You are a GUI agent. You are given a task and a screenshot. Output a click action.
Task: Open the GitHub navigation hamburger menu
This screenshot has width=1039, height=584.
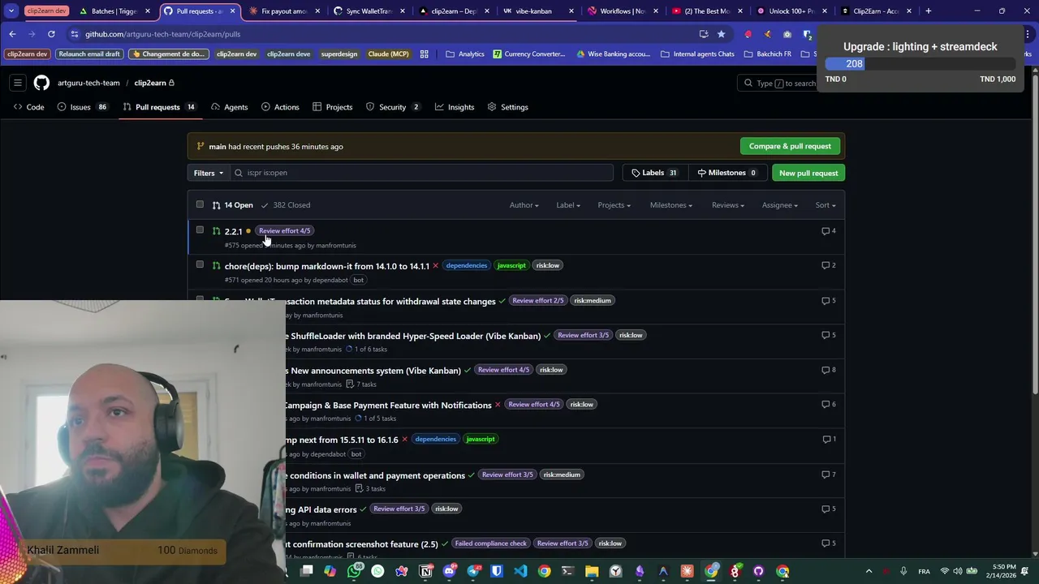point(17,83)
